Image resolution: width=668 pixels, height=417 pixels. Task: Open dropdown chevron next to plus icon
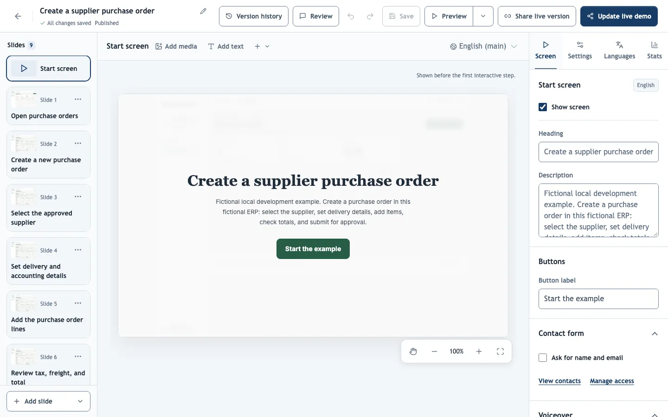pos(267,46)
